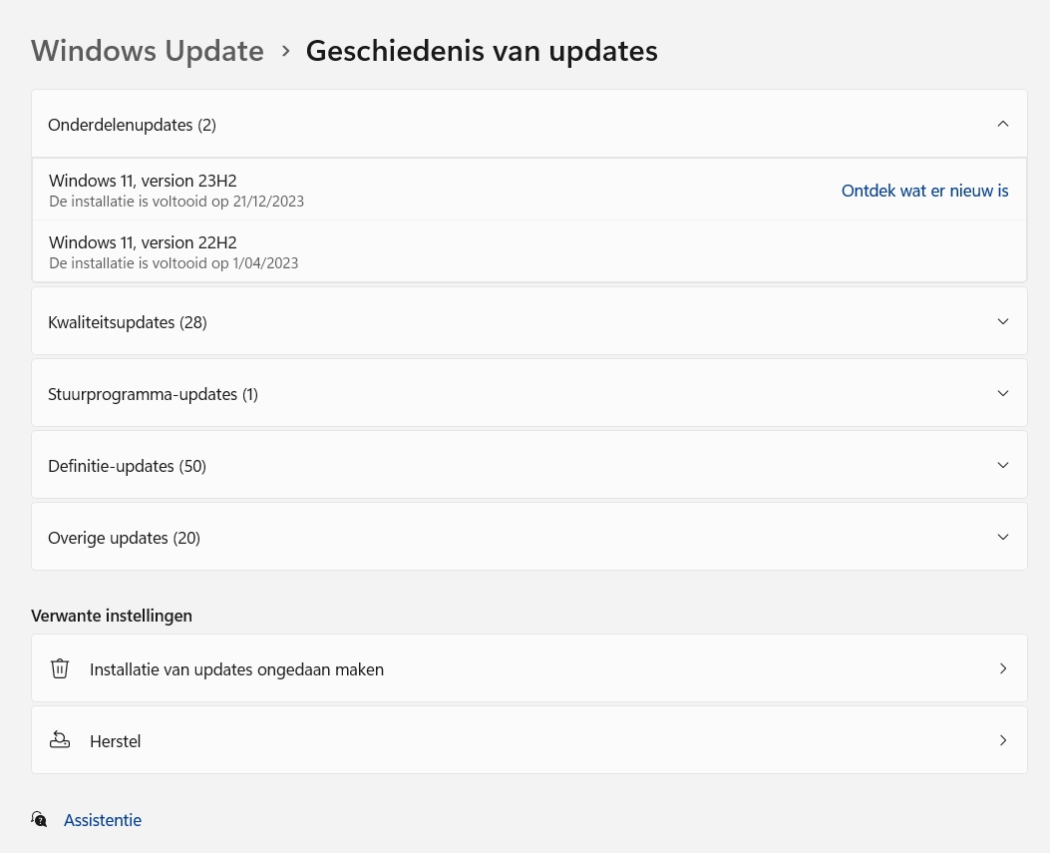
Task: Click the Herstel recovery icon
Action: (60, 740)
